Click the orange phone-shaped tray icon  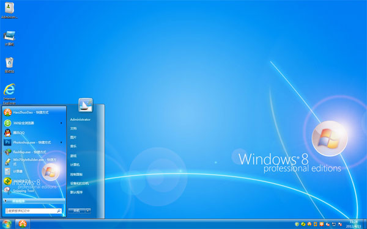click(x=315, y=224)
